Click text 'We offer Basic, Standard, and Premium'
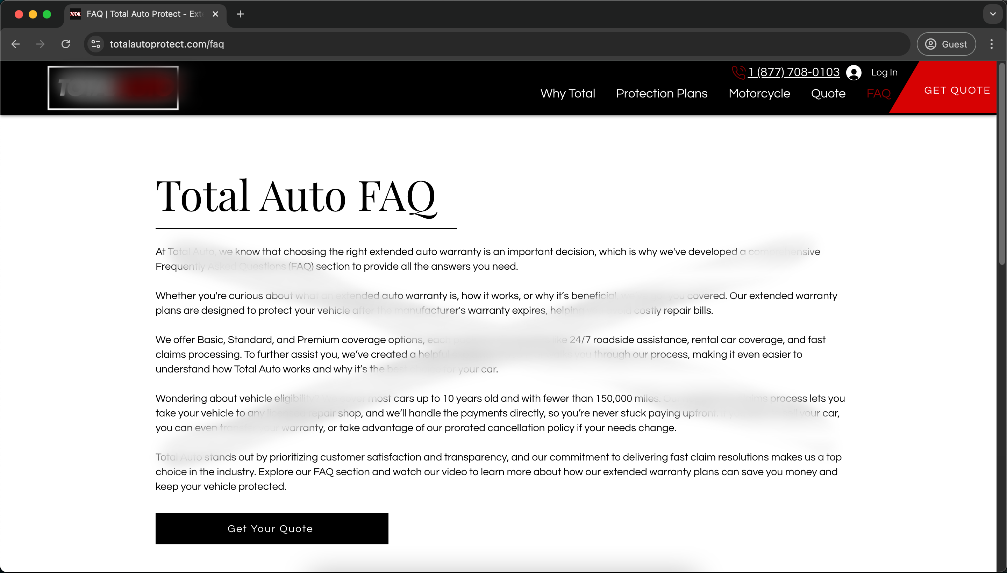The height and width of the screenshot is (573, 1007). point(247,340)
